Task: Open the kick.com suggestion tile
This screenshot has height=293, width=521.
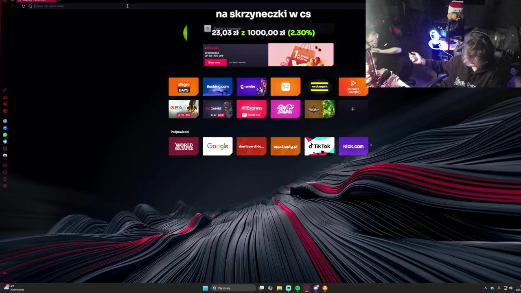Action: coord(353,146)
